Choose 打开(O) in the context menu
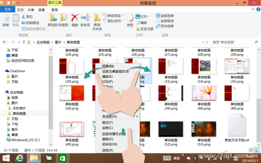This screenshot has width=261, height=163. pos(108,66)
